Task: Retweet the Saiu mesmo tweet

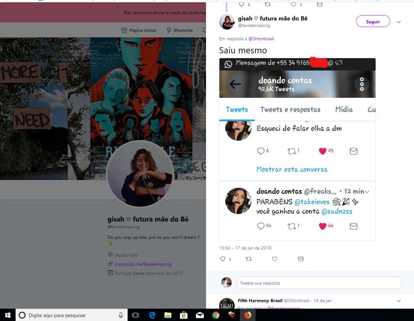Action: pyautogui.click(x=248, y=259)
